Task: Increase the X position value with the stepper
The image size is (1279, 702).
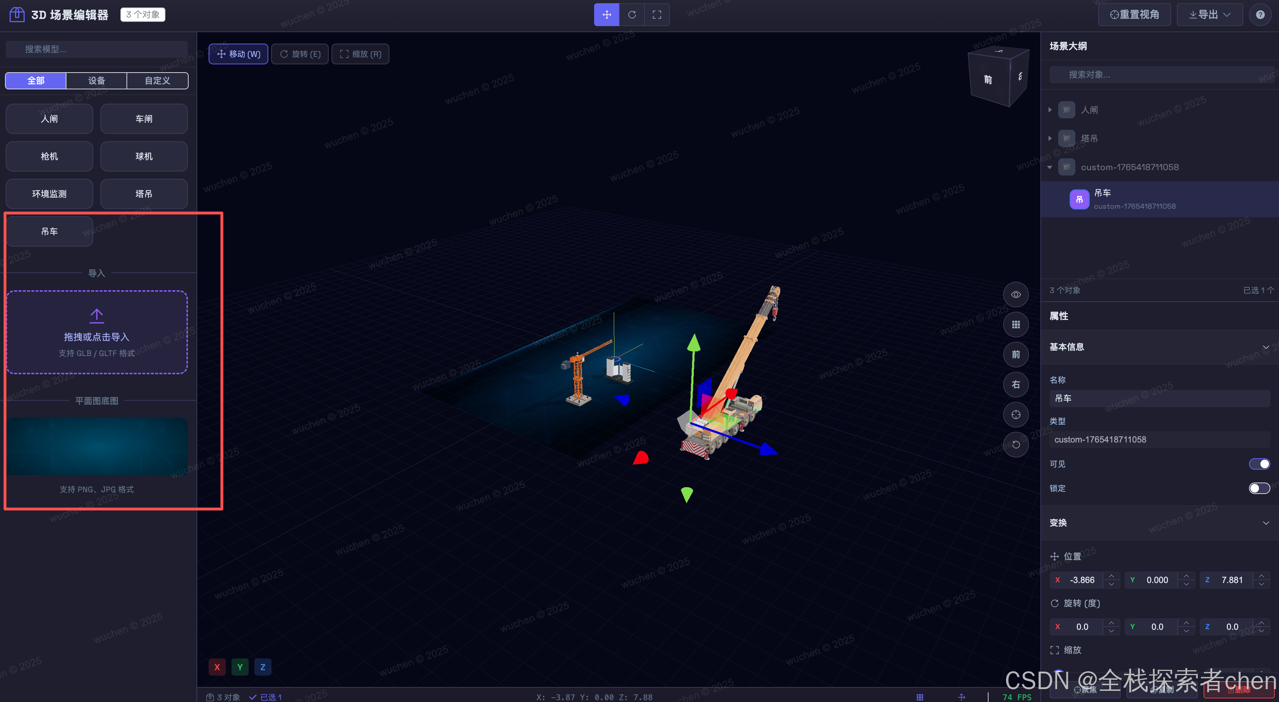Action: tap(1111, 577)
